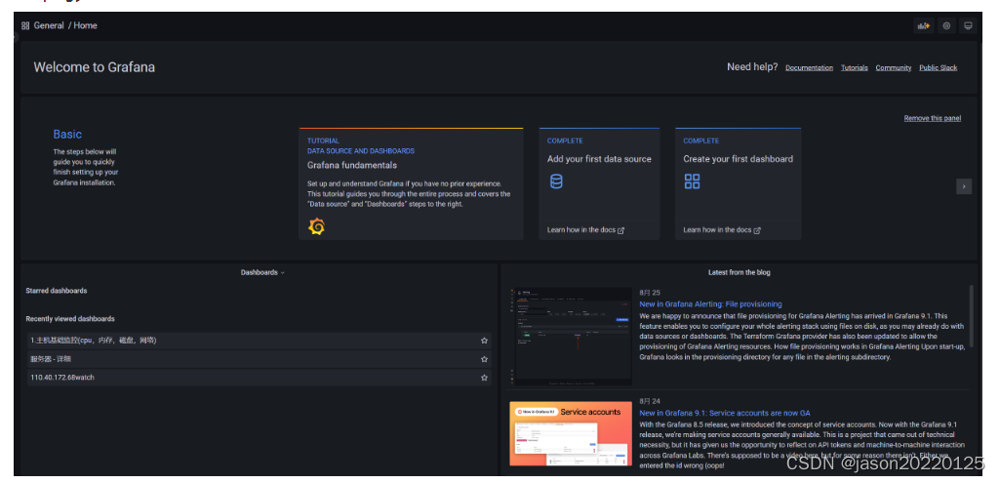Open Learn how in docs for dashboard
This screenshot has height=483, width=1000.
coord(722,230)
